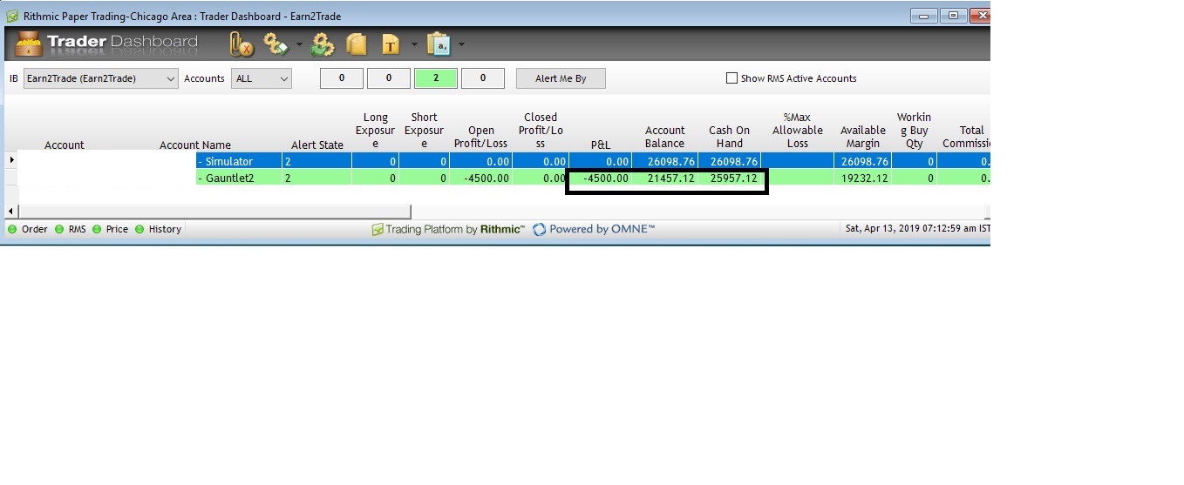Click Gauntlet2 Available Margin 19232.12
Viewport: 1184px width, 485px height.
[862, 178]
